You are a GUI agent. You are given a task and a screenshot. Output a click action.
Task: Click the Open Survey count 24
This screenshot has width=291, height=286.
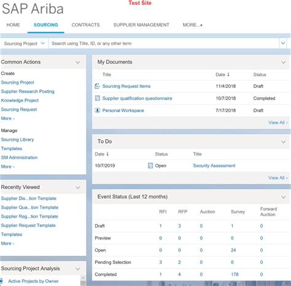pyautogui.click(x=233, y=250)
